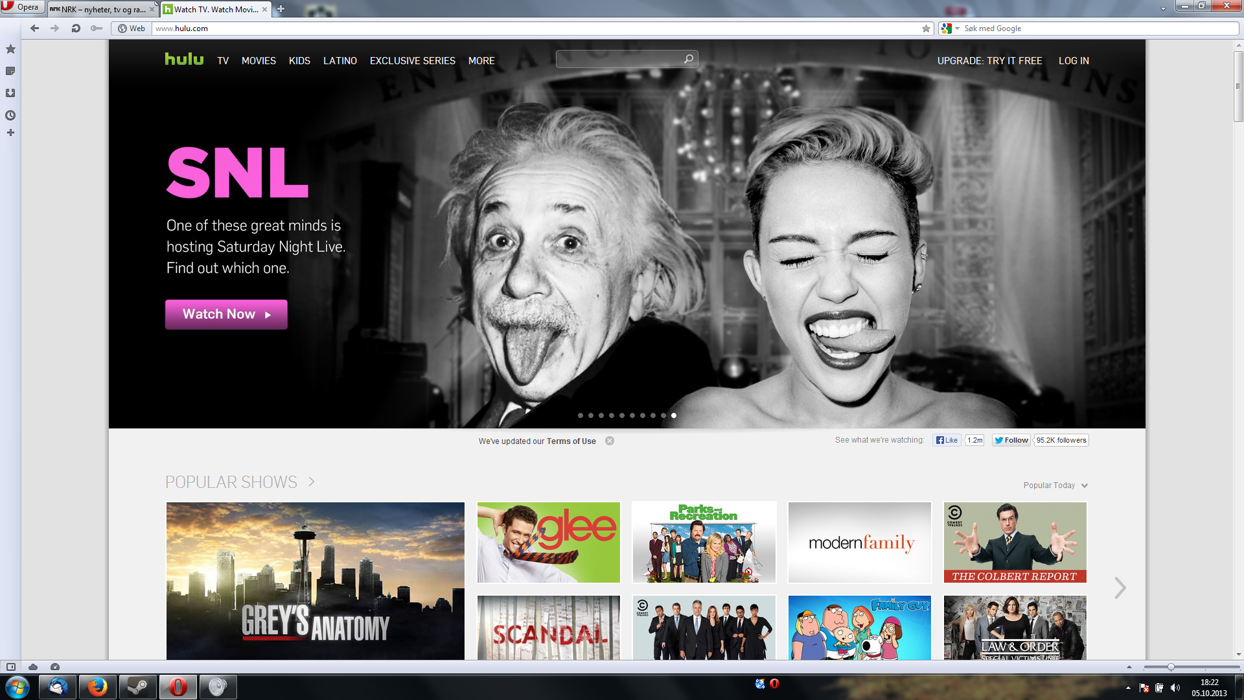This screenshot has width=1244, height=700.
Task: Open the Notes panel in Opera sidebar
Action: pos(10,71)
